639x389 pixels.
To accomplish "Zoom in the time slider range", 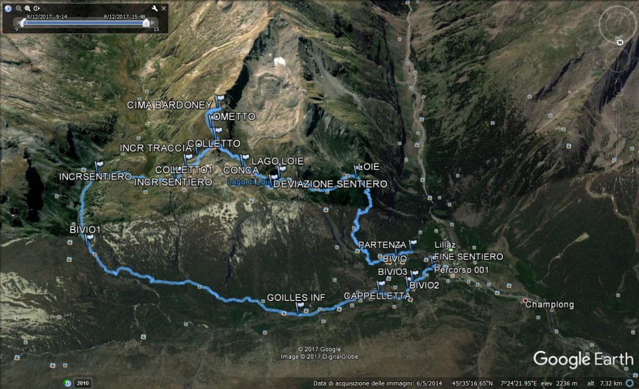I will [x=27, y=8].
